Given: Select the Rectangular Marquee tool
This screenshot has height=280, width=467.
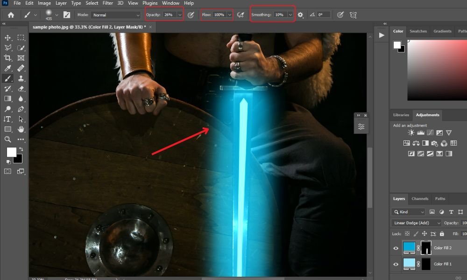Looking at the screenshot, I should tap(21, 37).
